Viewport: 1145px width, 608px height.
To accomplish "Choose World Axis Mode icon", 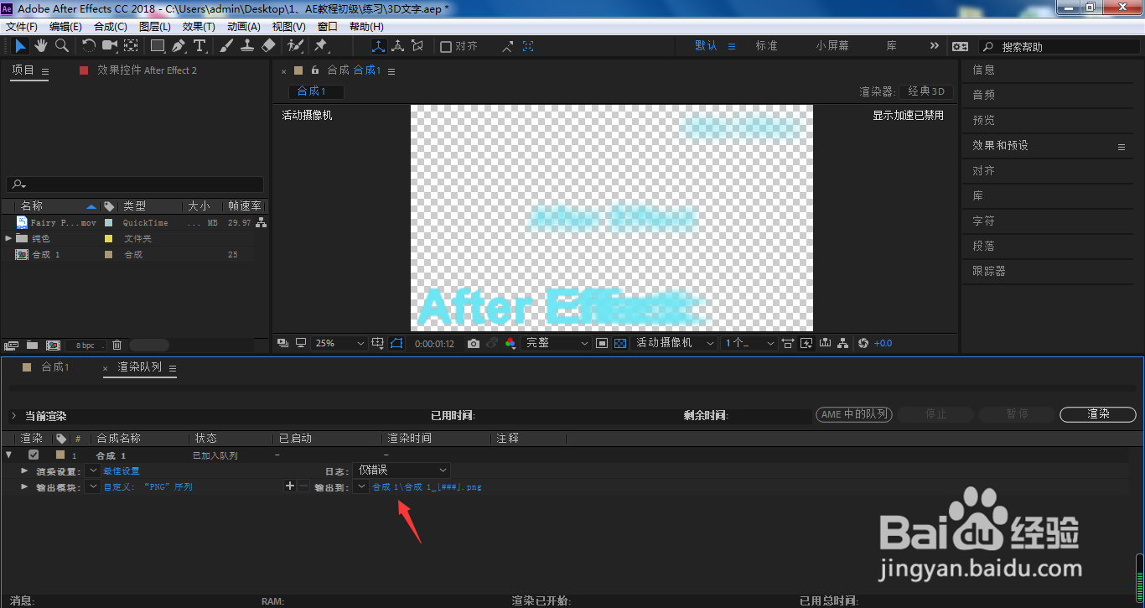I will [x=398, y=46].
